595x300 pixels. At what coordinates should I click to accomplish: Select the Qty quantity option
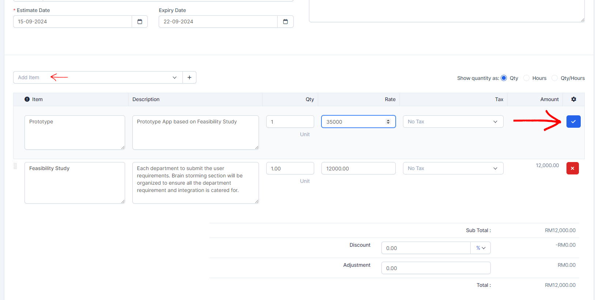[x=504, y=78]
